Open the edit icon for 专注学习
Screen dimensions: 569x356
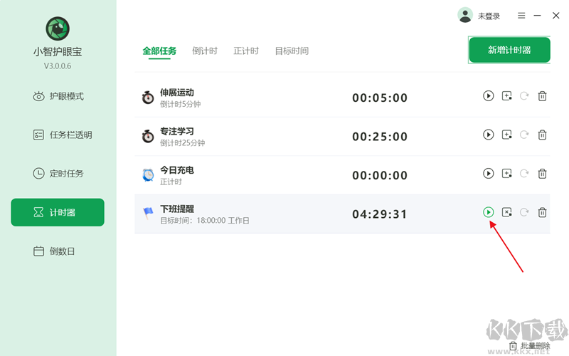pos(506,135)
